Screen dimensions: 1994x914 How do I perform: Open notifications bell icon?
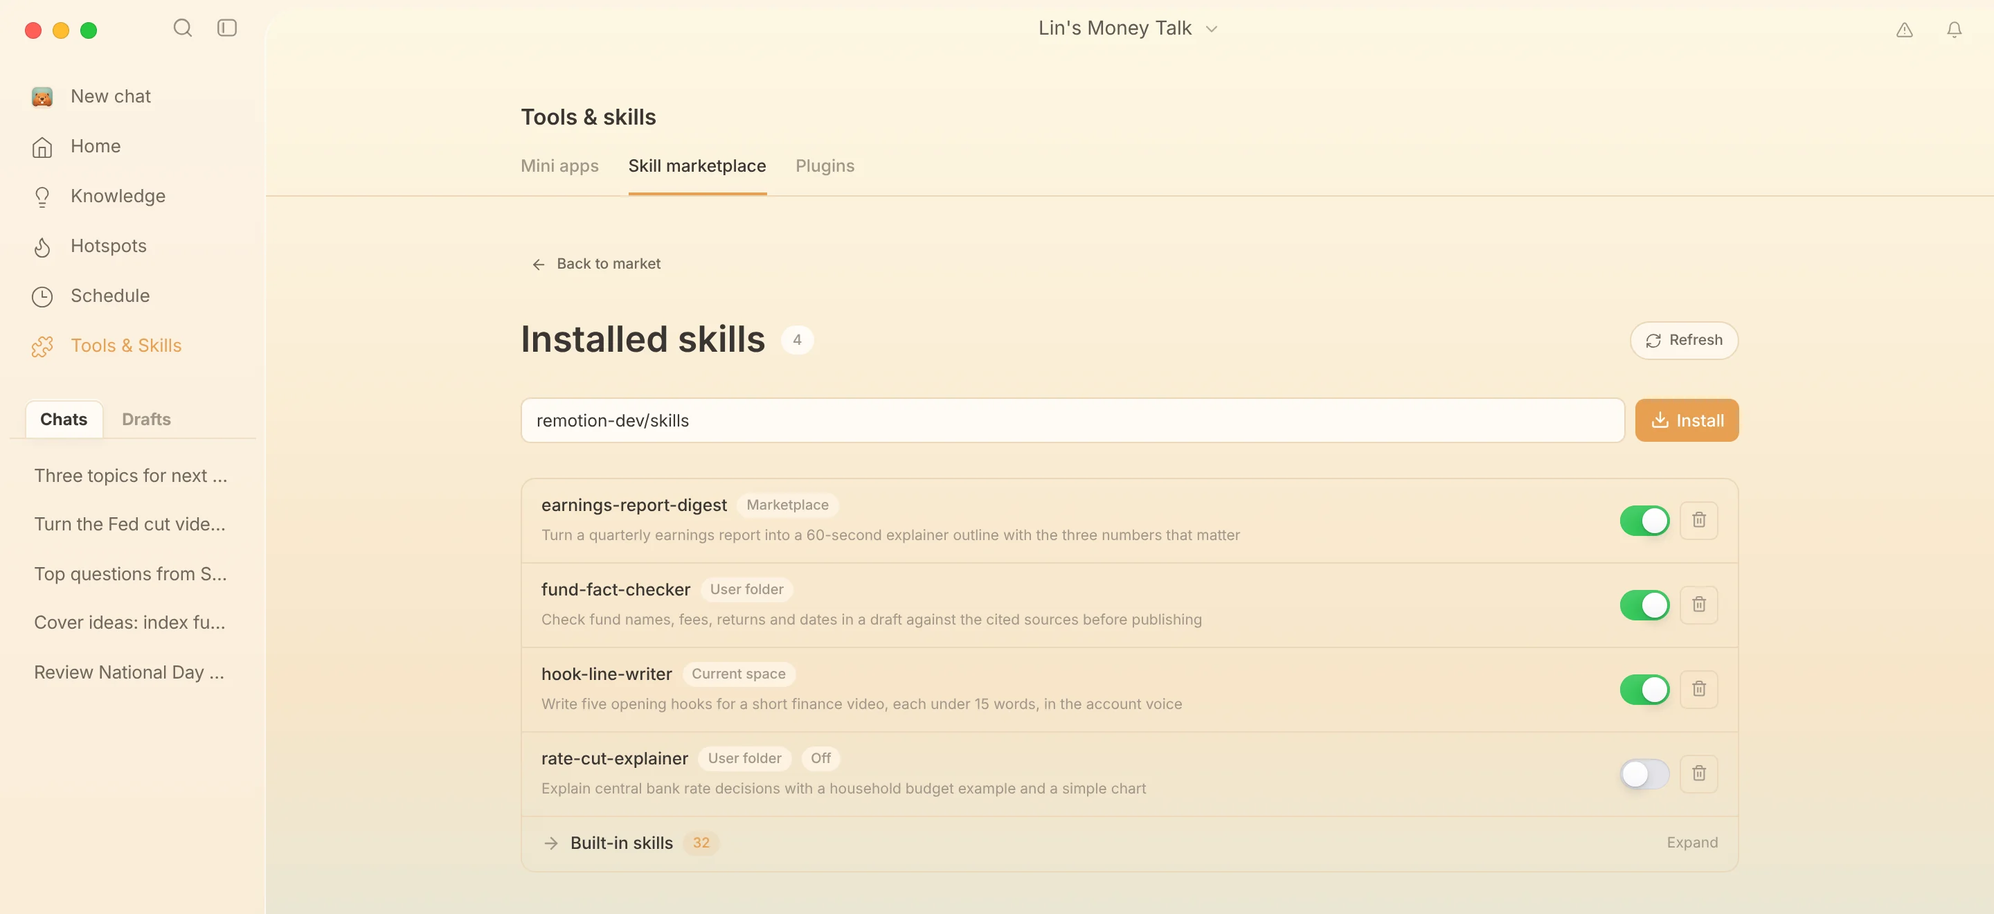(x=1954, y=29)
